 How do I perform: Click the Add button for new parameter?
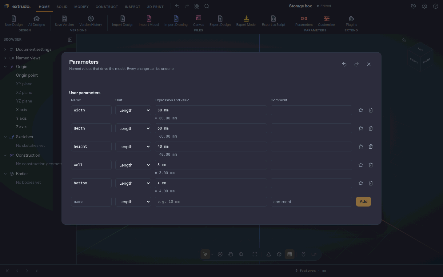[x=363, y=202]
